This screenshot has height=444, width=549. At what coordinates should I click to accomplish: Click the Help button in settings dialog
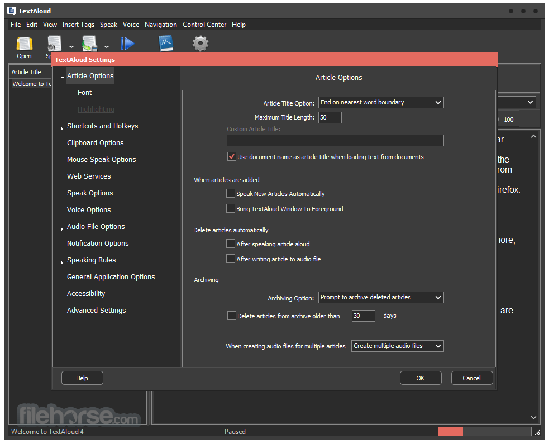[x=82, y=378]
